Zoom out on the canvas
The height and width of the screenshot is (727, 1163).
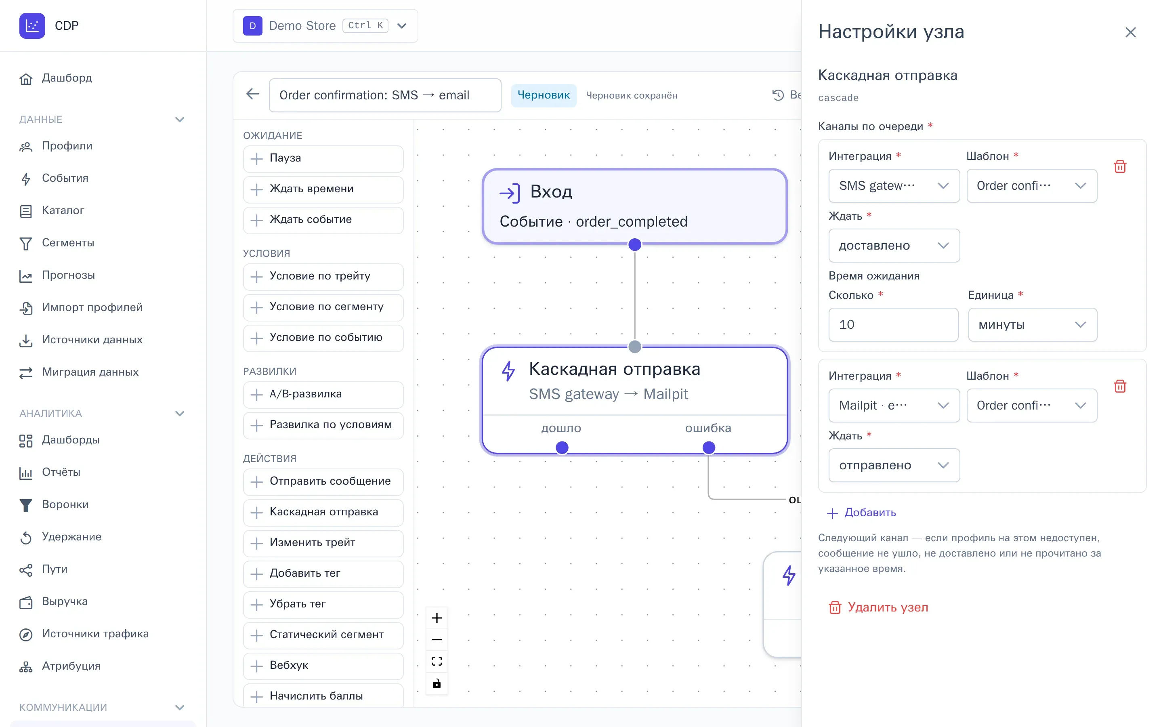pyautogui.click(x=437, y=639)
